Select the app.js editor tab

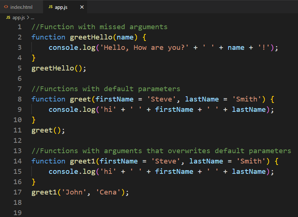[65, 7]
